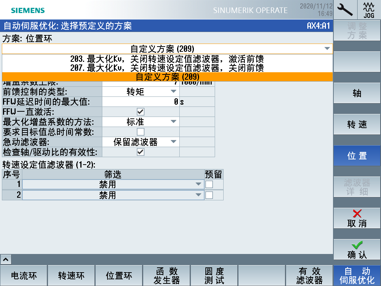Open the 电流环 bottom softkey
The image size is (381, 286).
pyautogui.click(x=24, y=276)
